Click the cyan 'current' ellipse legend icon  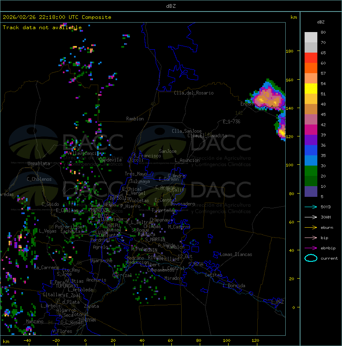coord(311,258)
